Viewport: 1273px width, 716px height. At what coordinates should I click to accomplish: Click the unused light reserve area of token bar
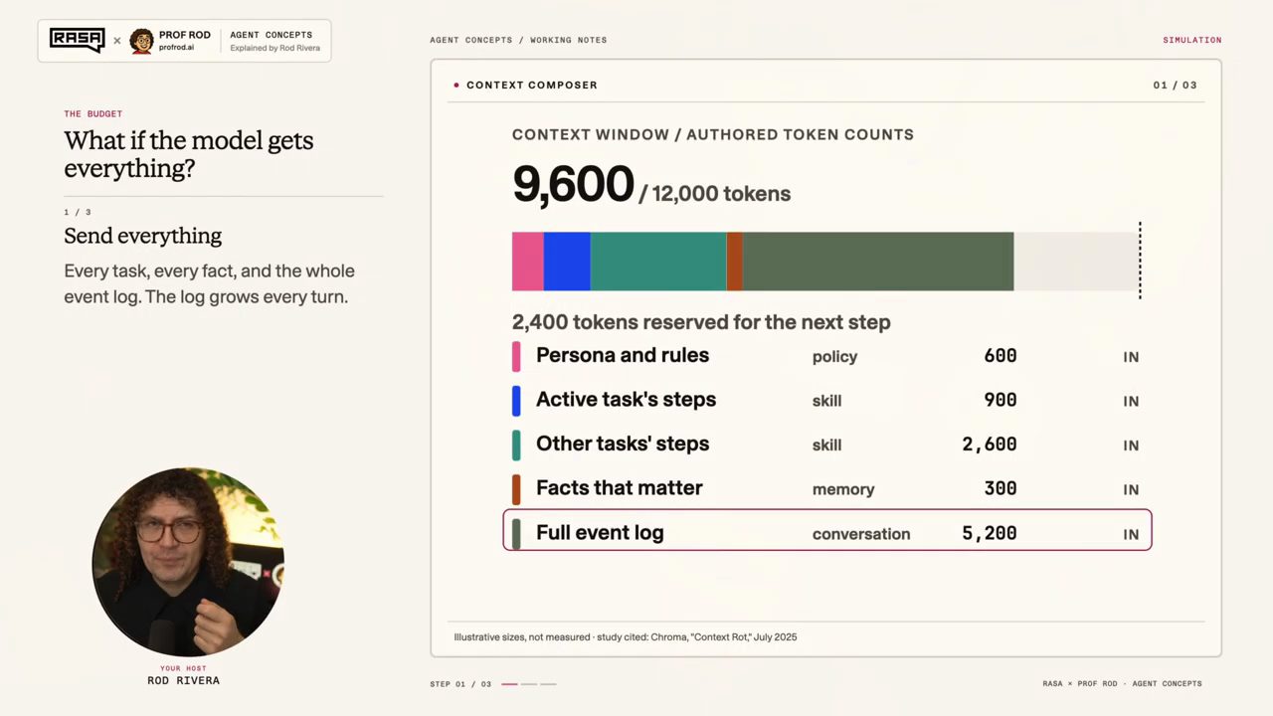click(1076, 262)
